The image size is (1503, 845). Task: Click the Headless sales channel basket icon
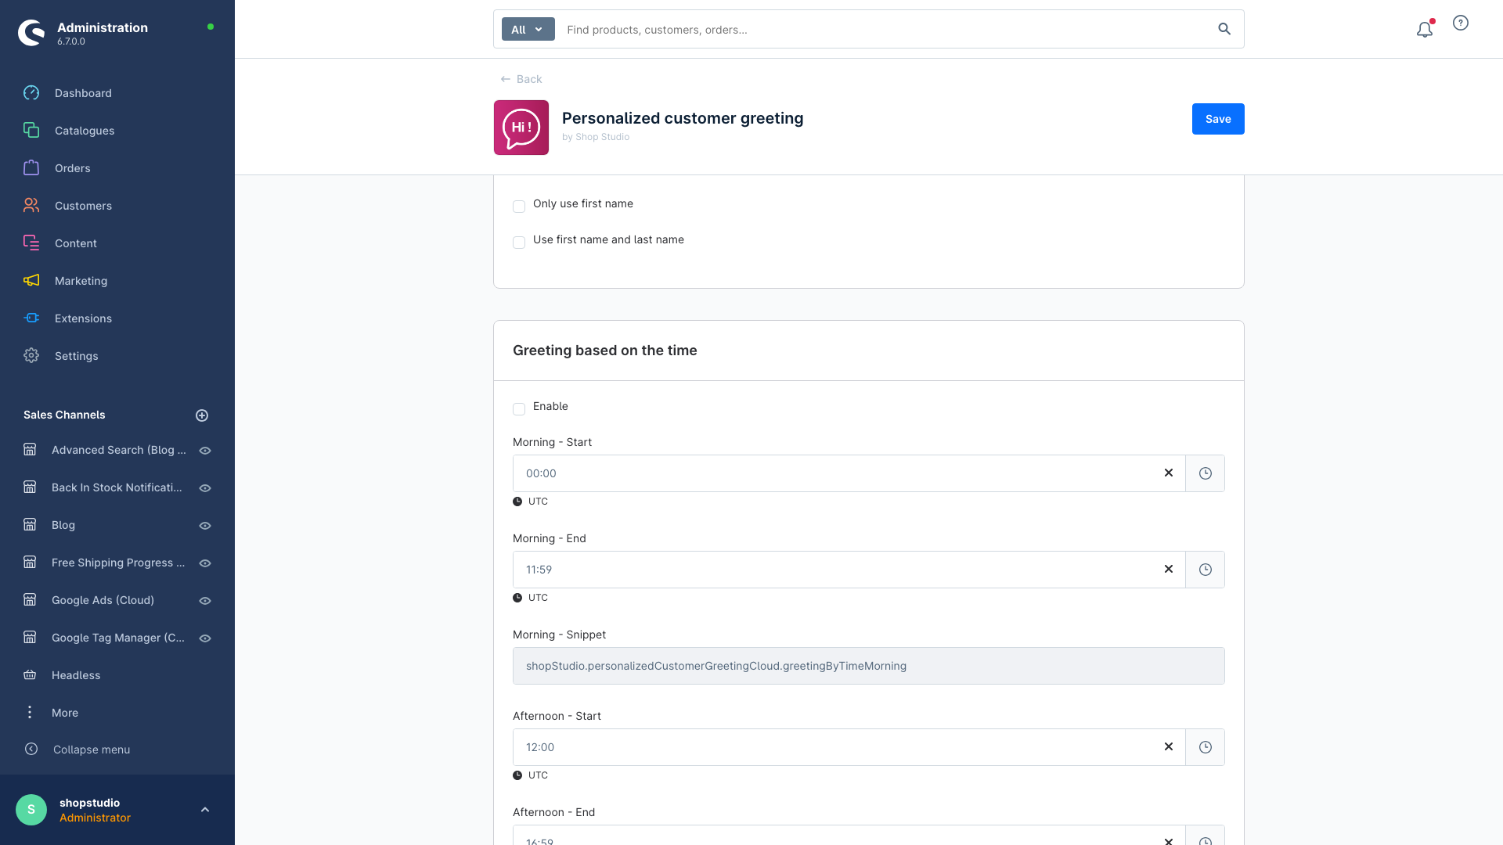tap(30, 674)
